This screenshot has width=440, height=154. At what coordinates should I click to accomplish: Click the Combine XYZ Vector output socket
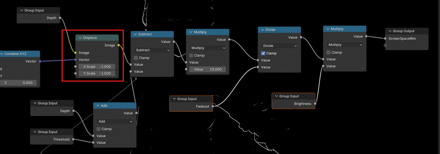point(40,61)
